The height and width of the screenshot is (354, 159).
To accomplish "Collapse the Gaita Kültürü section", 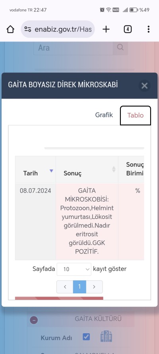I will tap(34, 320).
